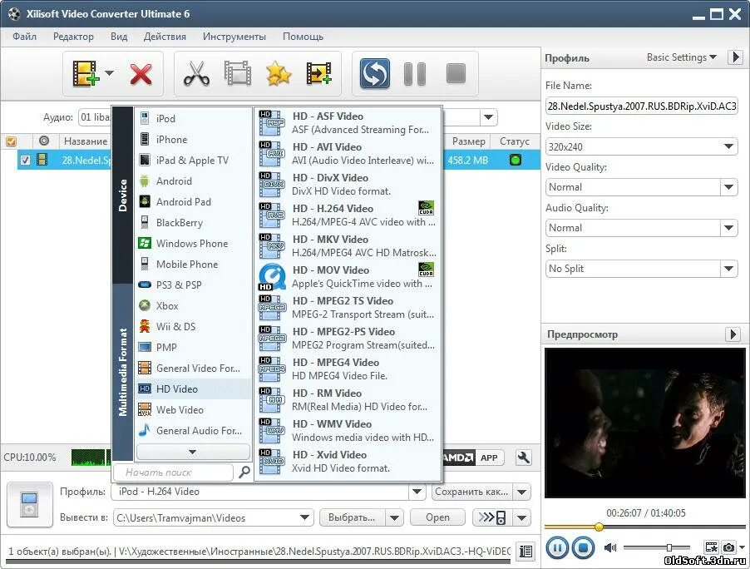
Task: Open the log list icon in status bar
Action: pyautogui.click(x=525, y=552)
